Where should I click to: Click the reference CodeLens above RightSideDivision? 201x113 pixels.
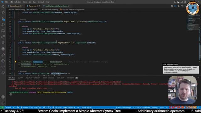click(22, 40)
